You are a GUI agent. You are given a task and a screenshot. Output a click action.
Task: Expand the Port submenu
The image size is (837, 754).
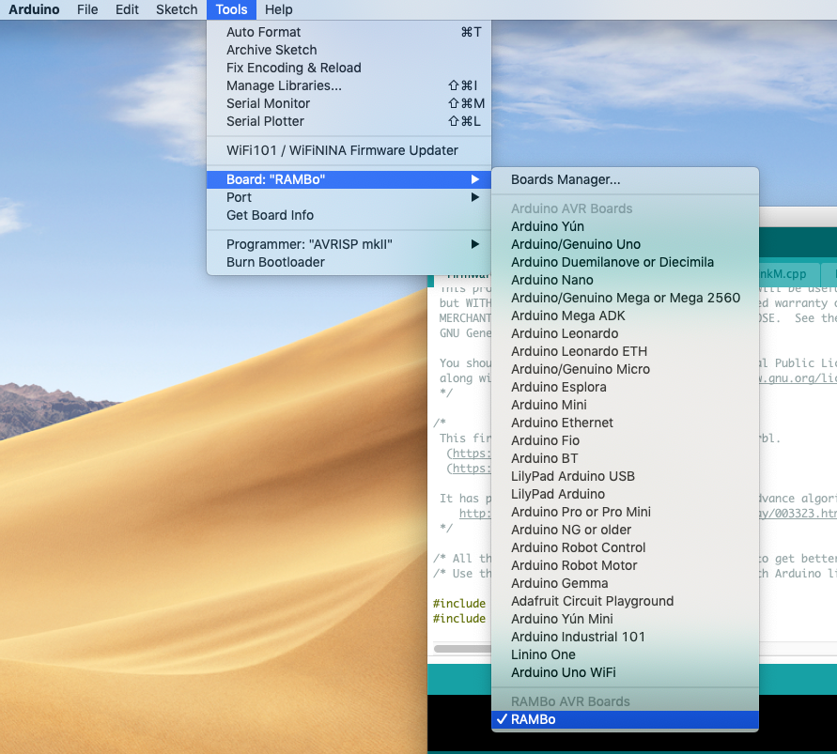[x=349, y=197]
